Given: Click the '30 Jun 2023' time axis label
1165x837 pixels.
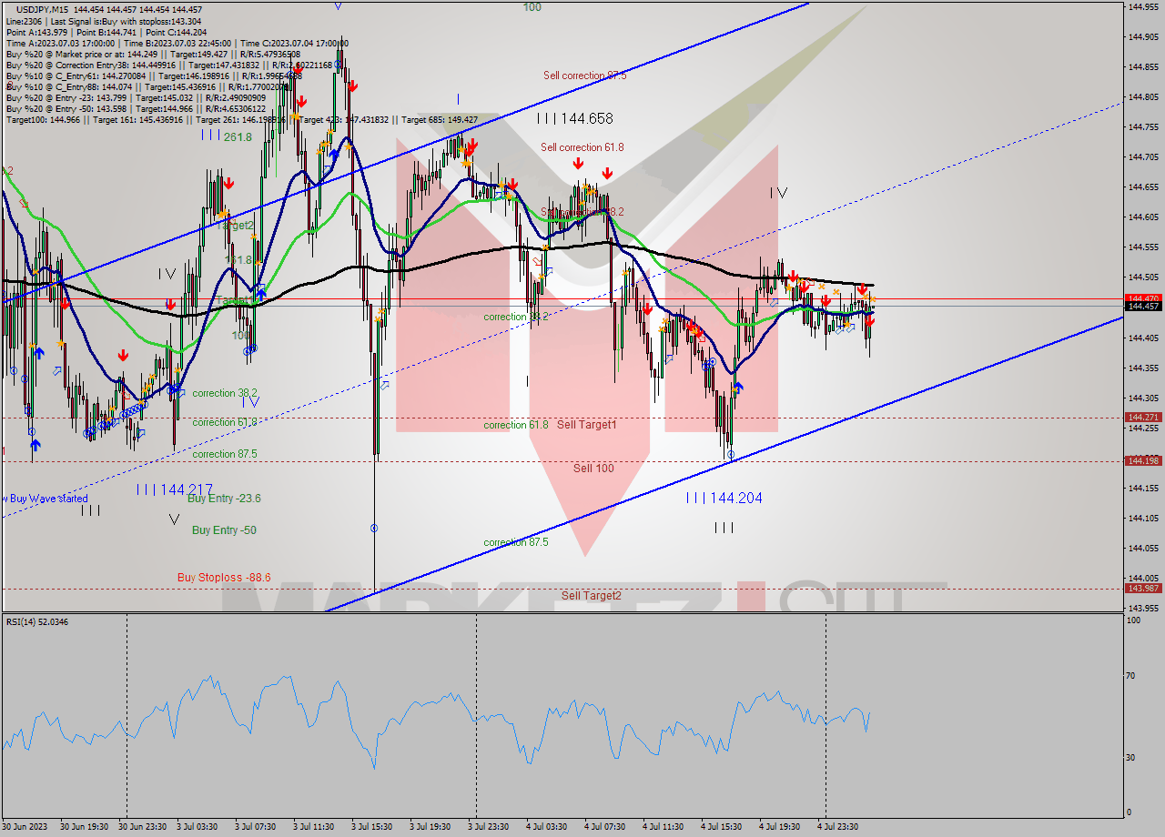Looking at the screenshot, I should tap(25, 827).
